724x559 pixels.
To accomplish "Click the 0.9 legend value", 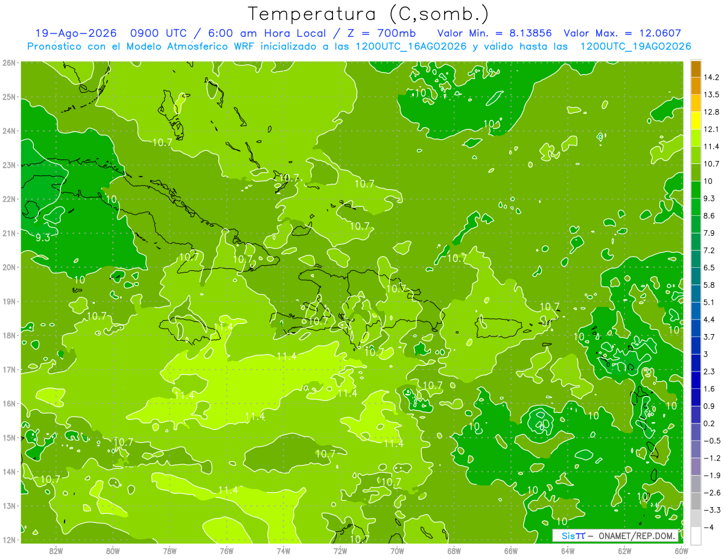I will click(710, 406).
